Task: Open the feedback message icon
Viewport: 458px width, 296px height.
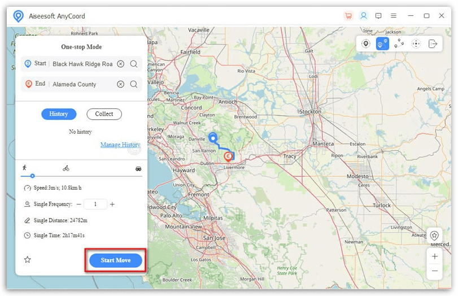Action: [x=378, y=16]
